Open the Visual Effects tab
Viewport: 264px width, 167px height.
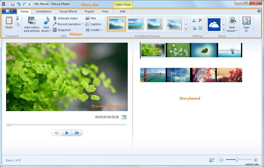click(x=68, y=11)
